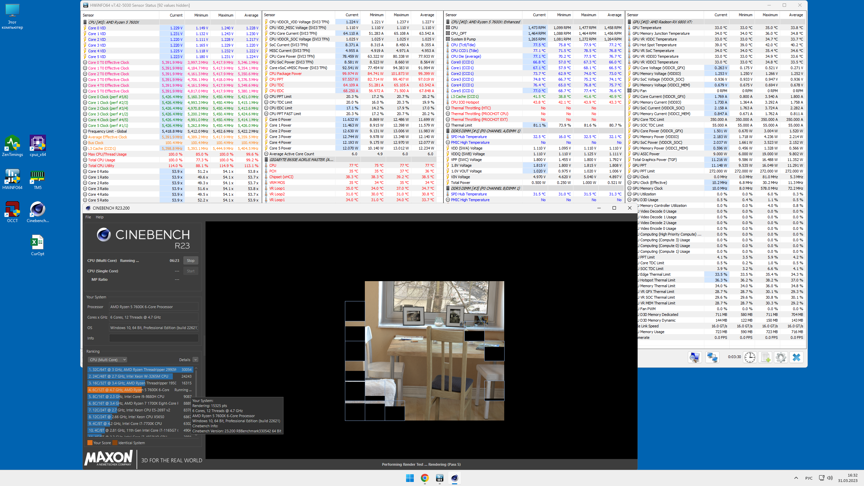Image resolution: width=864 pixels, height=486 pixels.
Task: Click the networked monitors remote icon
Action: (712, 357)
